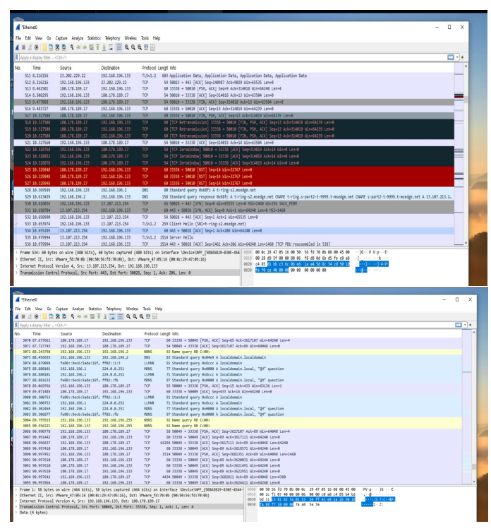
Task: Save capture file icon in top window
Action: coord(51,47)
